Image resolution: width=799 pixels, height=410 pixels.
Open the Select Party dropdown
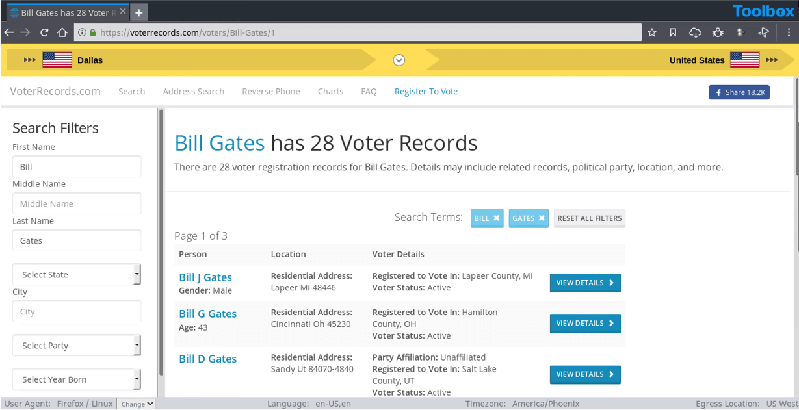pyautogui.click(x=77, y=346)
